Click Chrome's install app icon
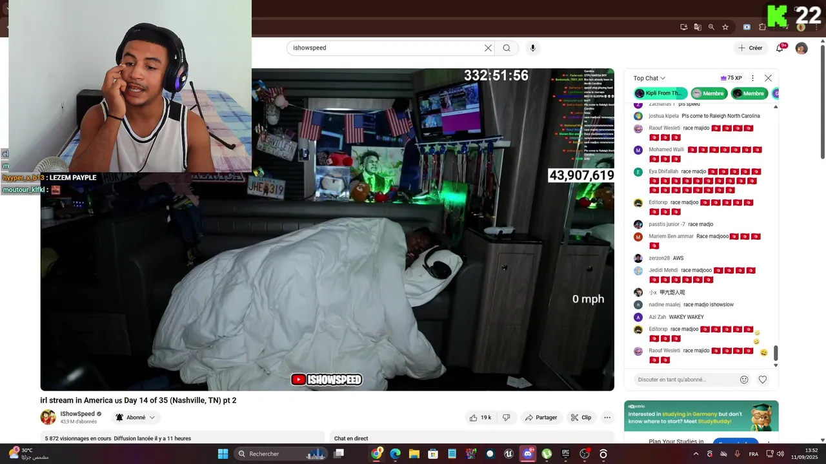 click(x=683, y=27)
